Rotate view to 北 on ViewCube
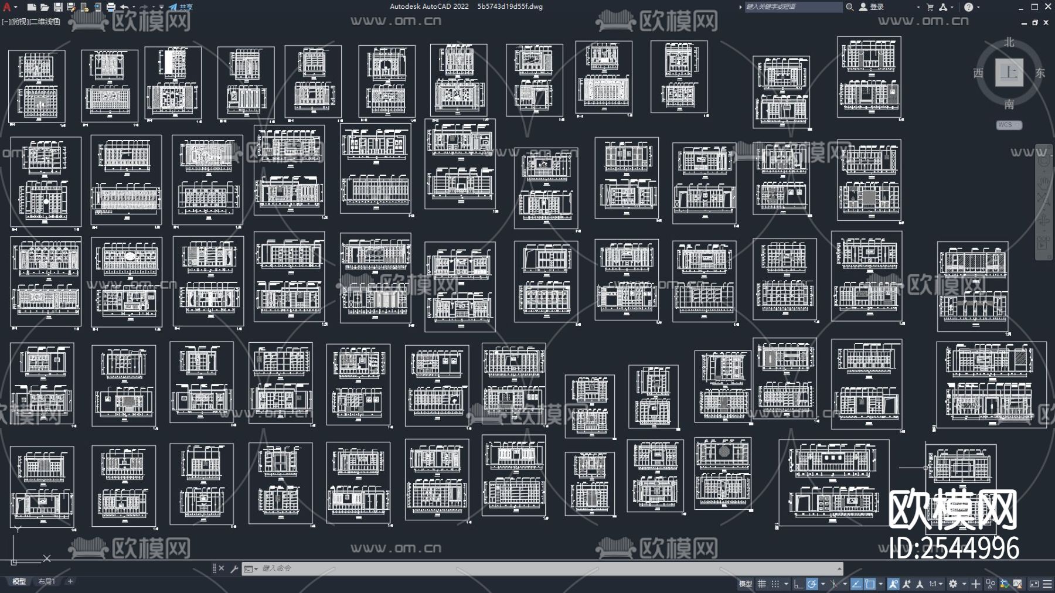Screen dimensions: 1055x593 tap(1009, 42)
